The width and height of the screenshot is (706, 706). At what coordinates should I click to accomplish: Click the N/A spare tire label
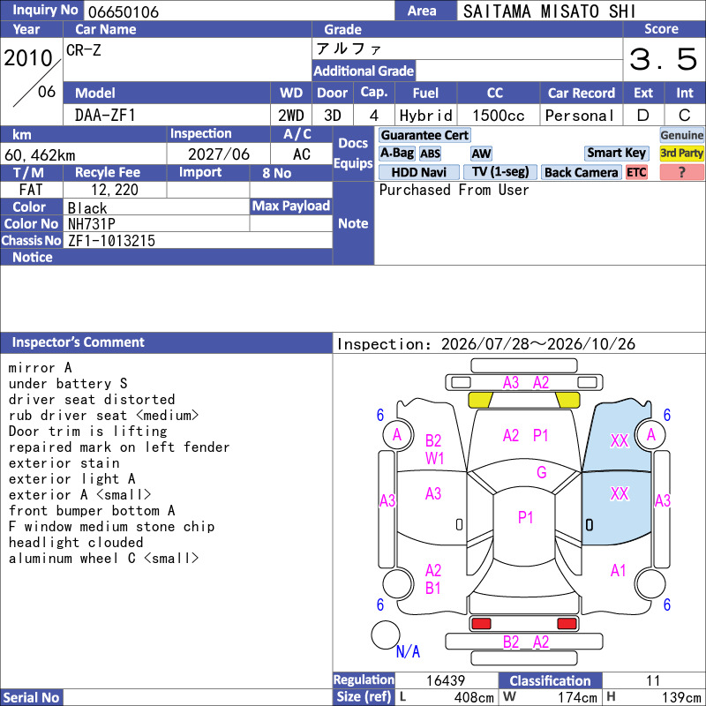click(x=408, y=651)
